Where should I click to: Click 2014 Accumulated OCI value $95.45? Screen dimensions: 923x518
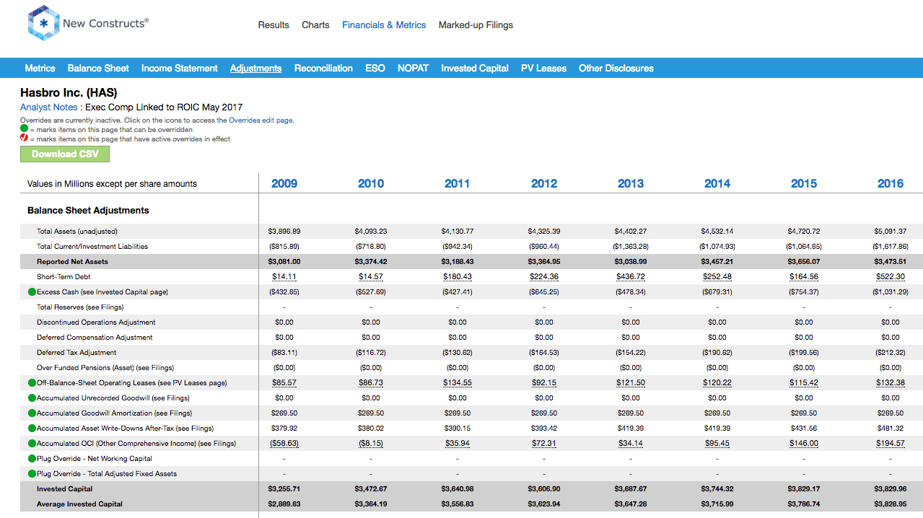(717, 444)
